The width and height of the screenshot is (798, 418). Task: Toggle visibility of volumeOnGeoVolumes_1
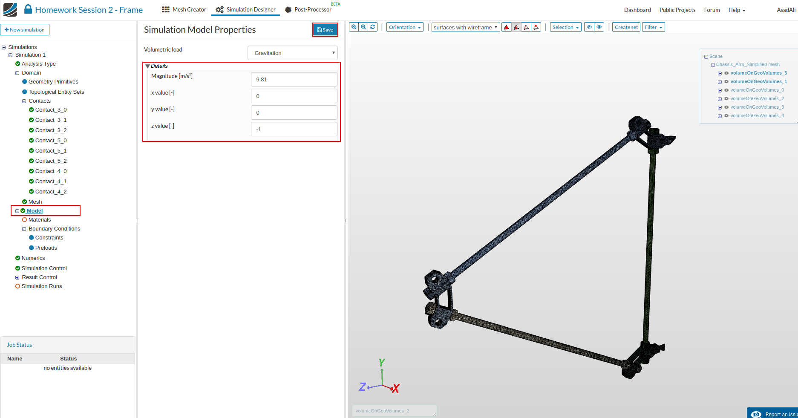coord(726,82)
